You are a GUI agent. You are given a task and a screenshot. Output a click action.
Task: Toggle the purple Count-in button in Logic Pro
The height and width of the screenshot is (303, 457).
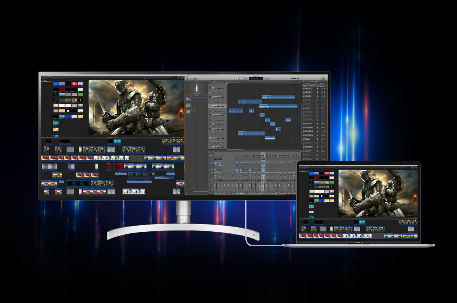coord(267,78)
